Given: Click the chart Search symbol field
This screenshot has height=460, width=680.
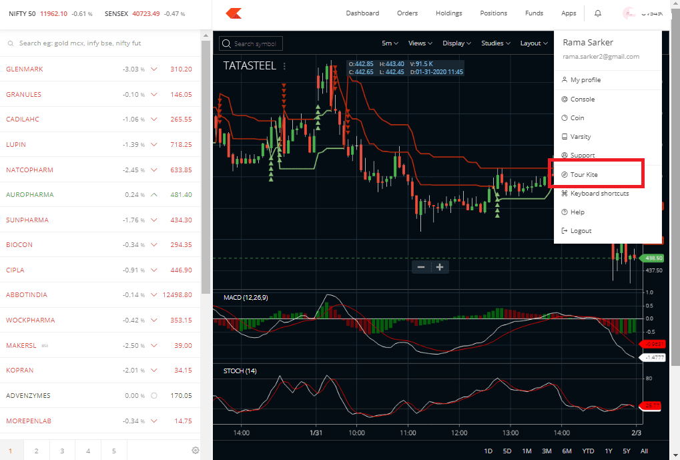Looking at the screenshot, I should [251, 43].
